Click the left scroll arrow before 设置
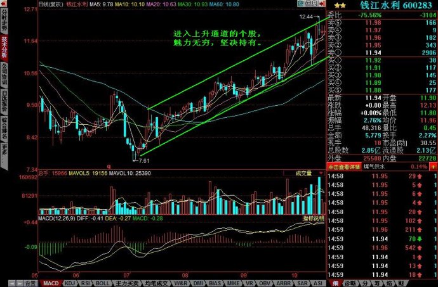Image resolution: width=438 pixels, height=287 pixels. (x=11, y=284)
